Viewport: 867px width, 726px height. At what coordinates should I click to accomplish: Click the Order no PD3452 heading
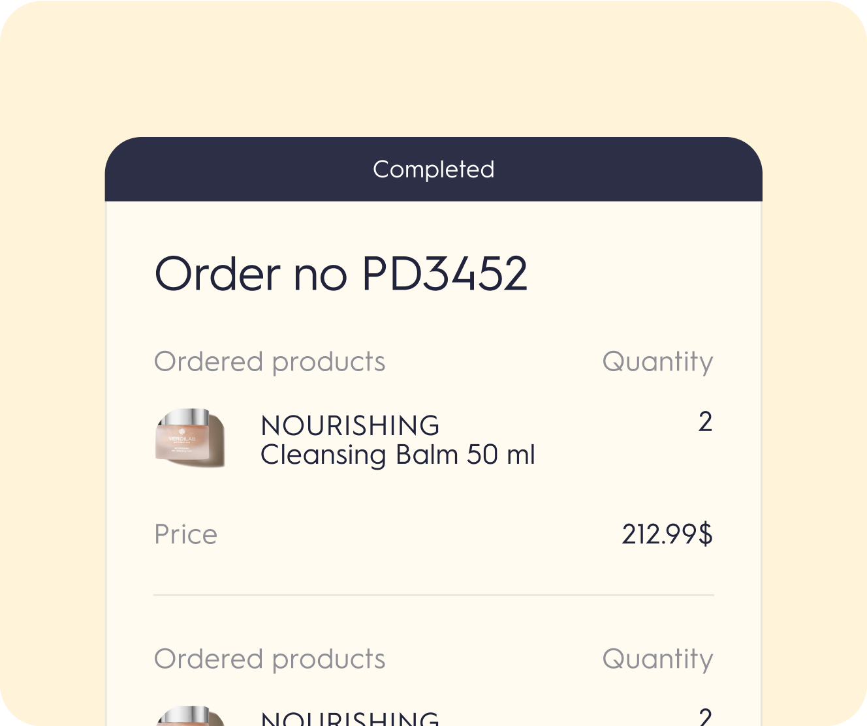[340, 273]
